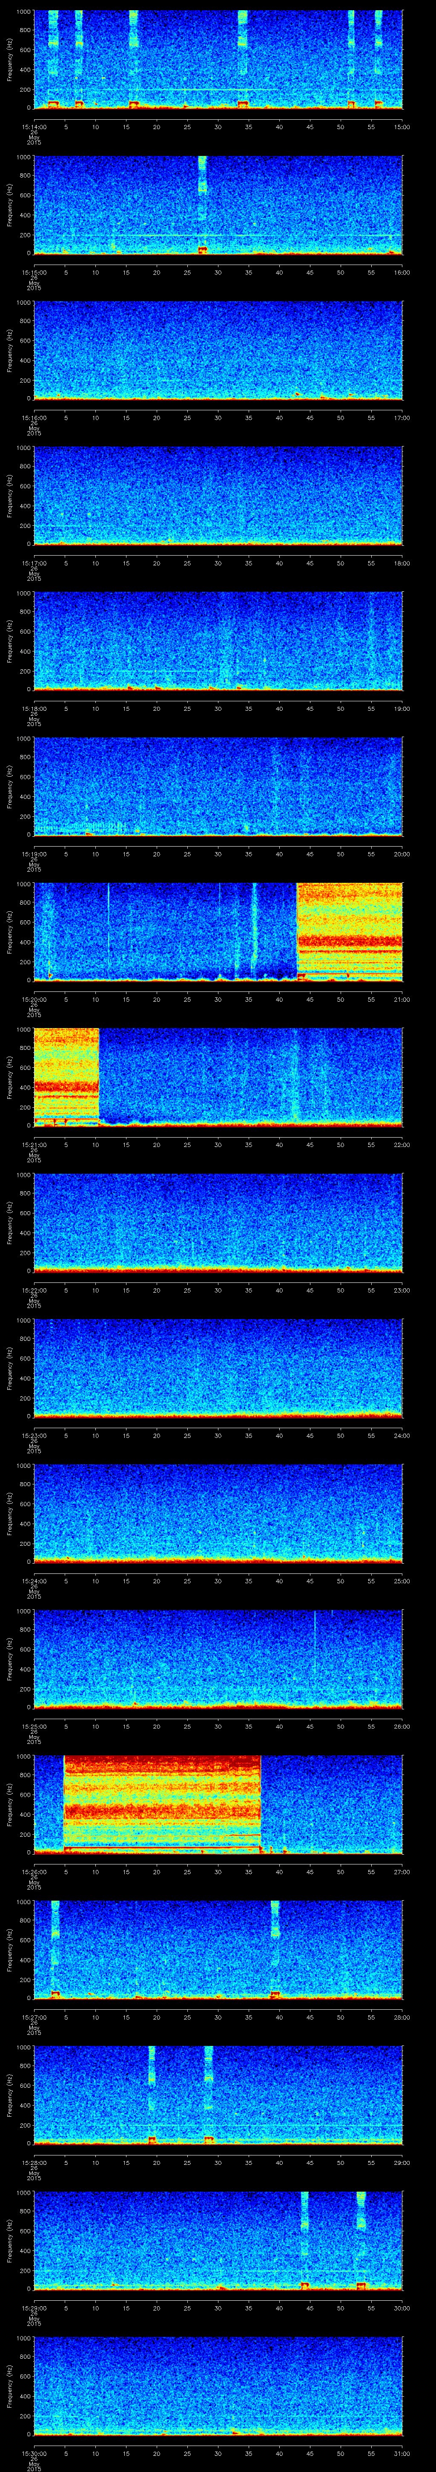Image resolution: width=436 pixels, height=2472 pixels.
Task: Click the vertical burst at 53 s in the 15:29:00 spectrogram
Action: click(361, 2240)
